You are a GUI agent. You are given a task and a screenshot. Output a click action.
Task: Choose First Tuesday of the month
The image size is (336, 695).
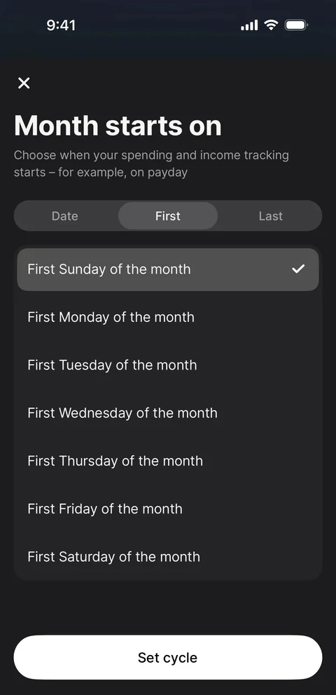[x=168, y=365]
